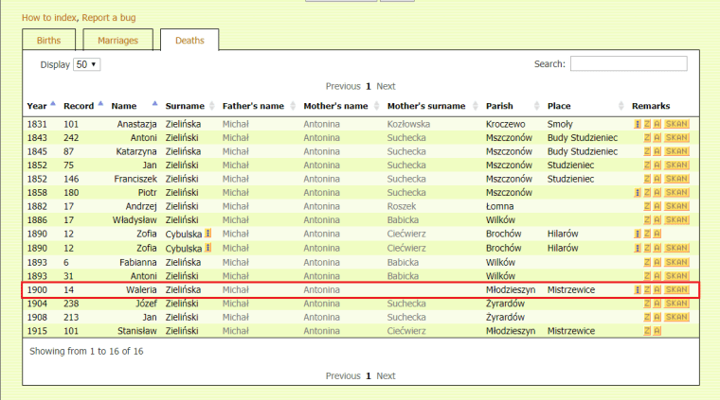Screen dimensions: 720x400
Task: Open the SKAN scan for Józef Zieliński 1904
Action: tap(676, 304)
